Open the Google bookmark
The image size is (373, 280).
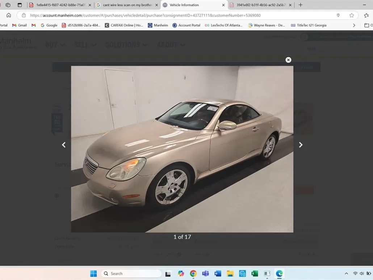point(49,25)
